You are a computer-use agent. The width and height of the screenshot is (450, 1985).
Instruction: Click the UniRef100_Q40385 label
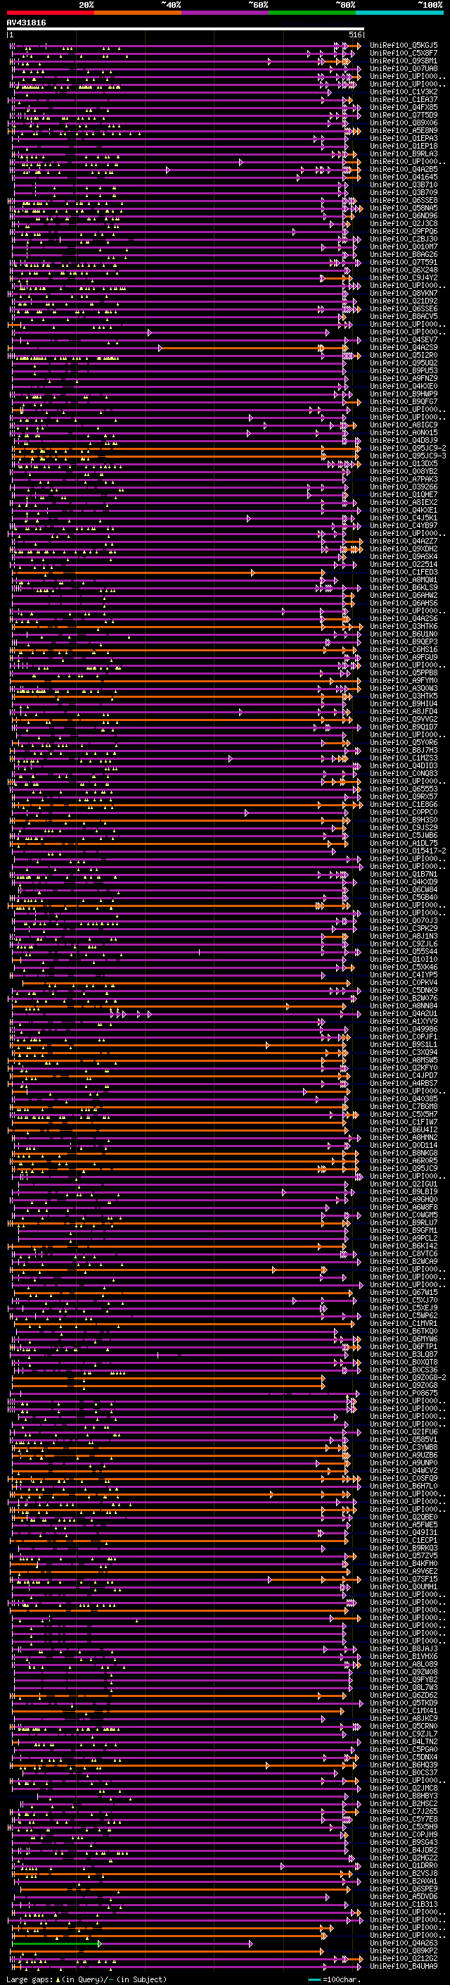404,1099
